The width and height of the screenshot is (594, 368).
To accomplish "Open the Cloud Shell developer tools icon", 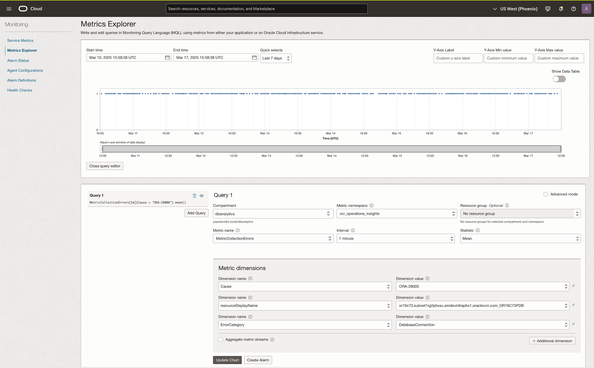I will (x=548, y=9).
